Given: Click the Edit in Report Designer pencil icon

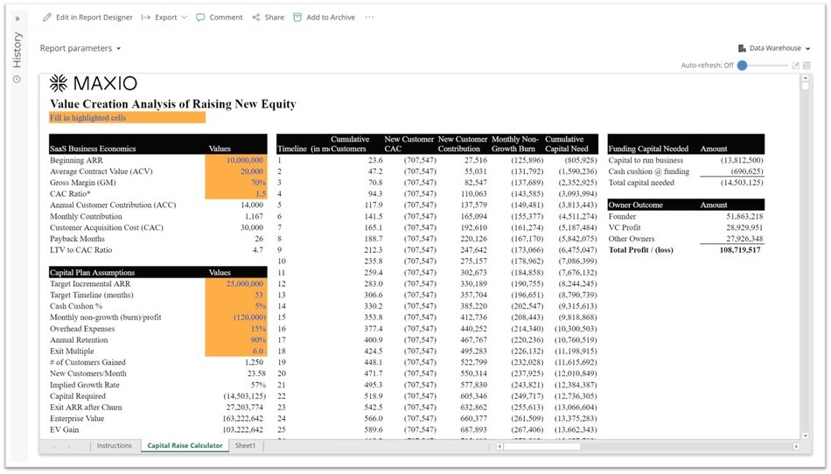Looking at the screenshot, I should click(x=47, y=17).
